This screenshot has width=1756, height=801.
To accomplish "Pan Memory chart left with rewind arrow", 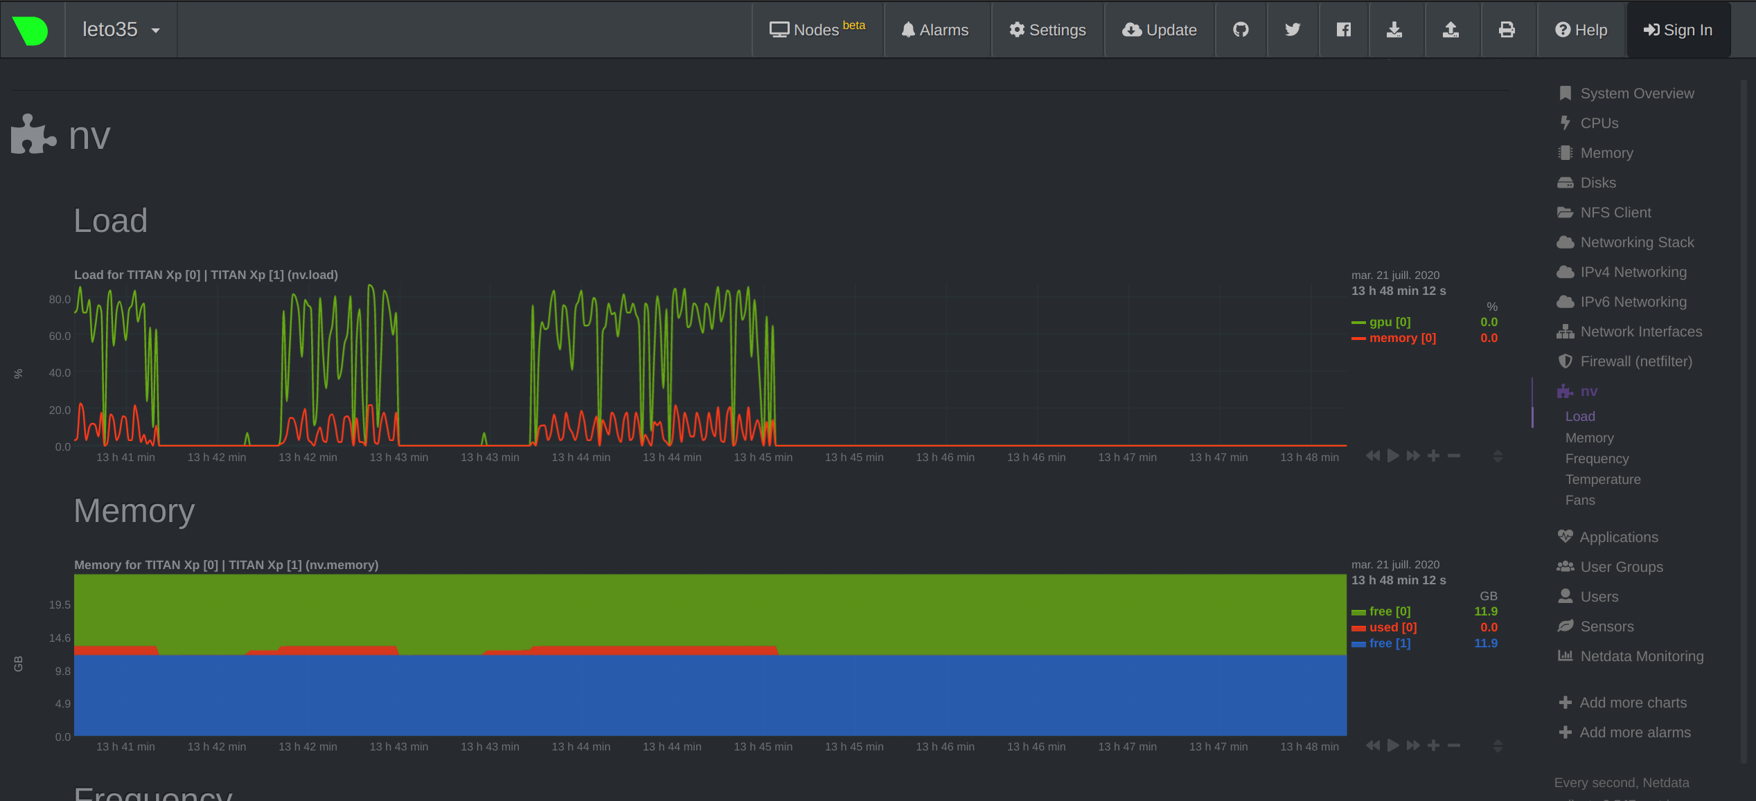I will [1372, 745].
